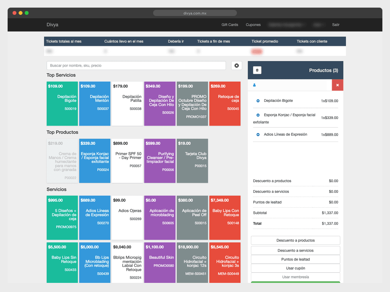Select the Bb Lips Microblading S00439 tile
Image resolution: width=390 pixels, height=292 pixels.
pos(95,263)
